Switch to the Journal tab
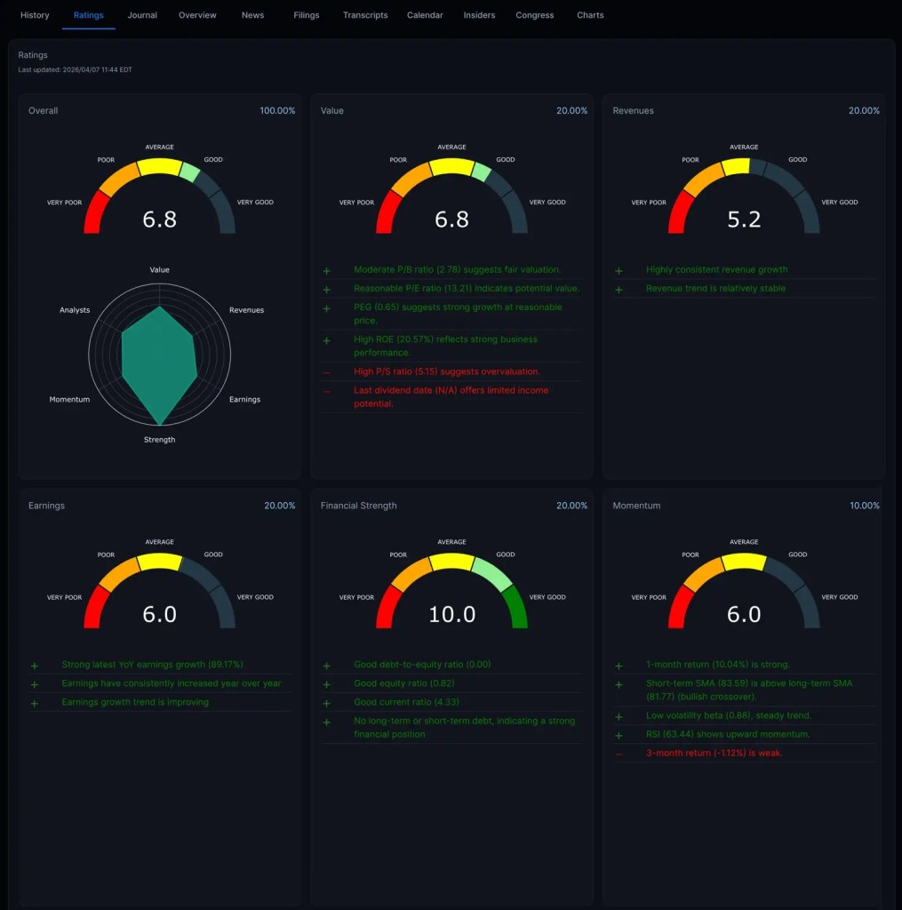The width and height of the screenshot is (902, 910). [142, 15]
